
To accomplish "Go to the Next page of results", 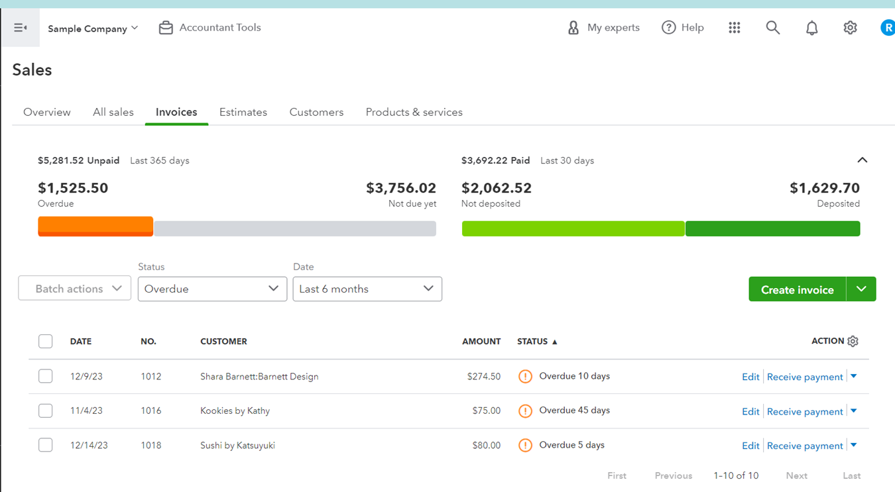I will [796, 475].
